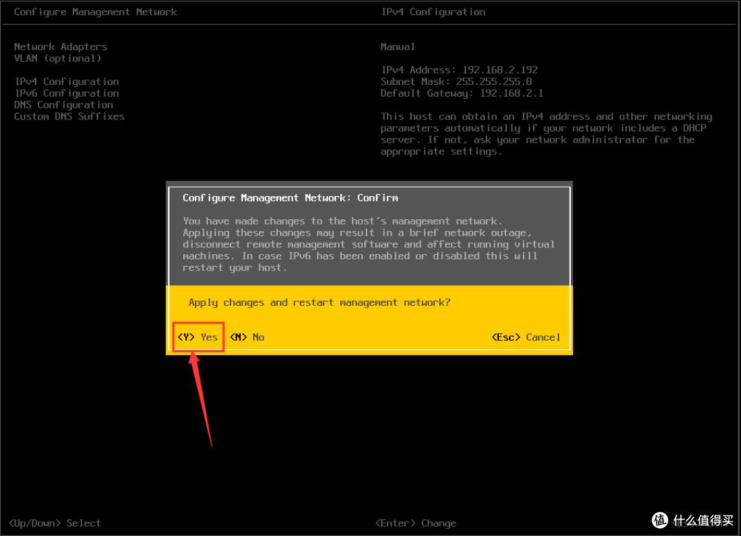
Task: Click the <Up/Down> Select hint
Action: (58, 523)
